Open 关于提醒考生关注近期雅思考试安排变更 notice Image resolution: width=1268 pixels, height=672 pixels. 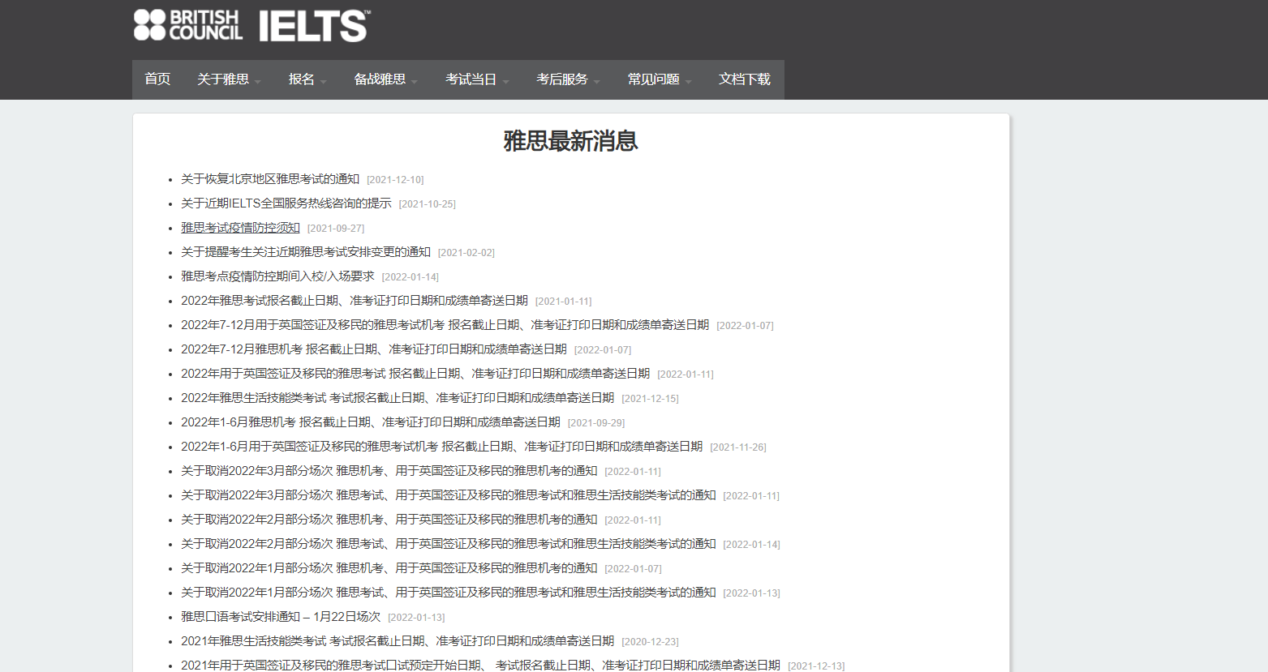pyautogui.click(x=305, y=252)
